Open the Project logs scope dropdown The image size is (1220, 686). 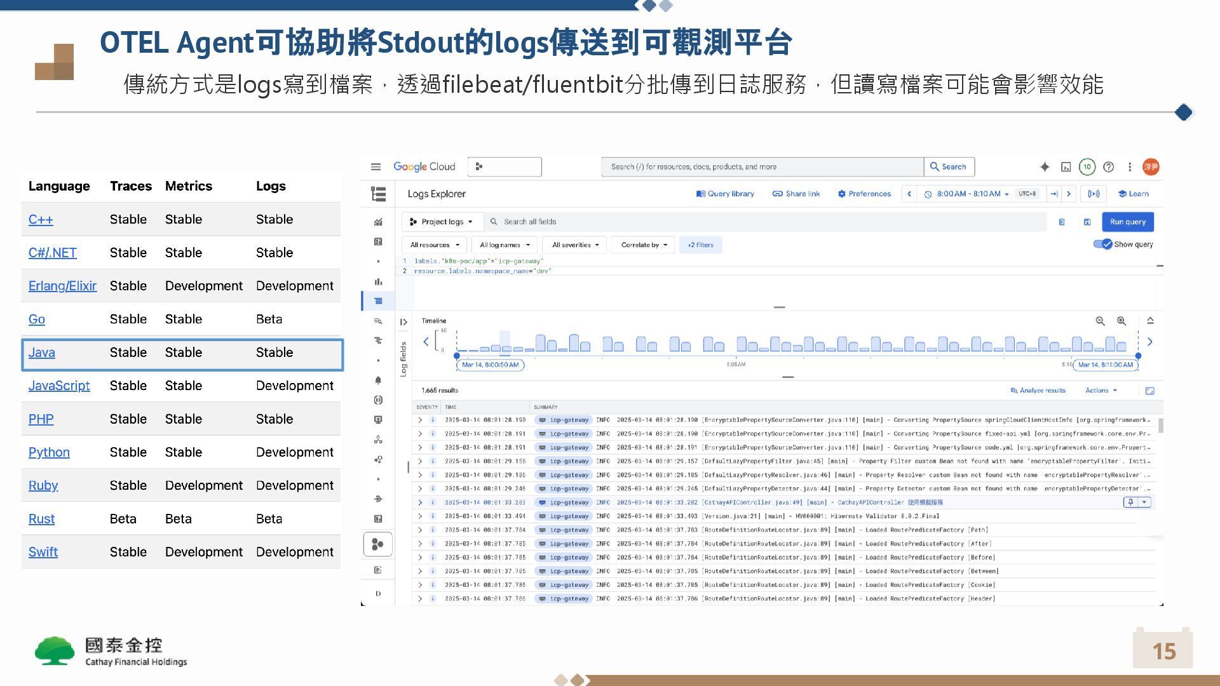tap(442, 222)
